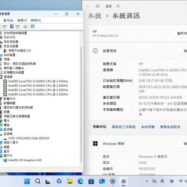Click the Windows logo icon beside Windows 規格
The width and height of the screenshot is (187, 187).
95,144
